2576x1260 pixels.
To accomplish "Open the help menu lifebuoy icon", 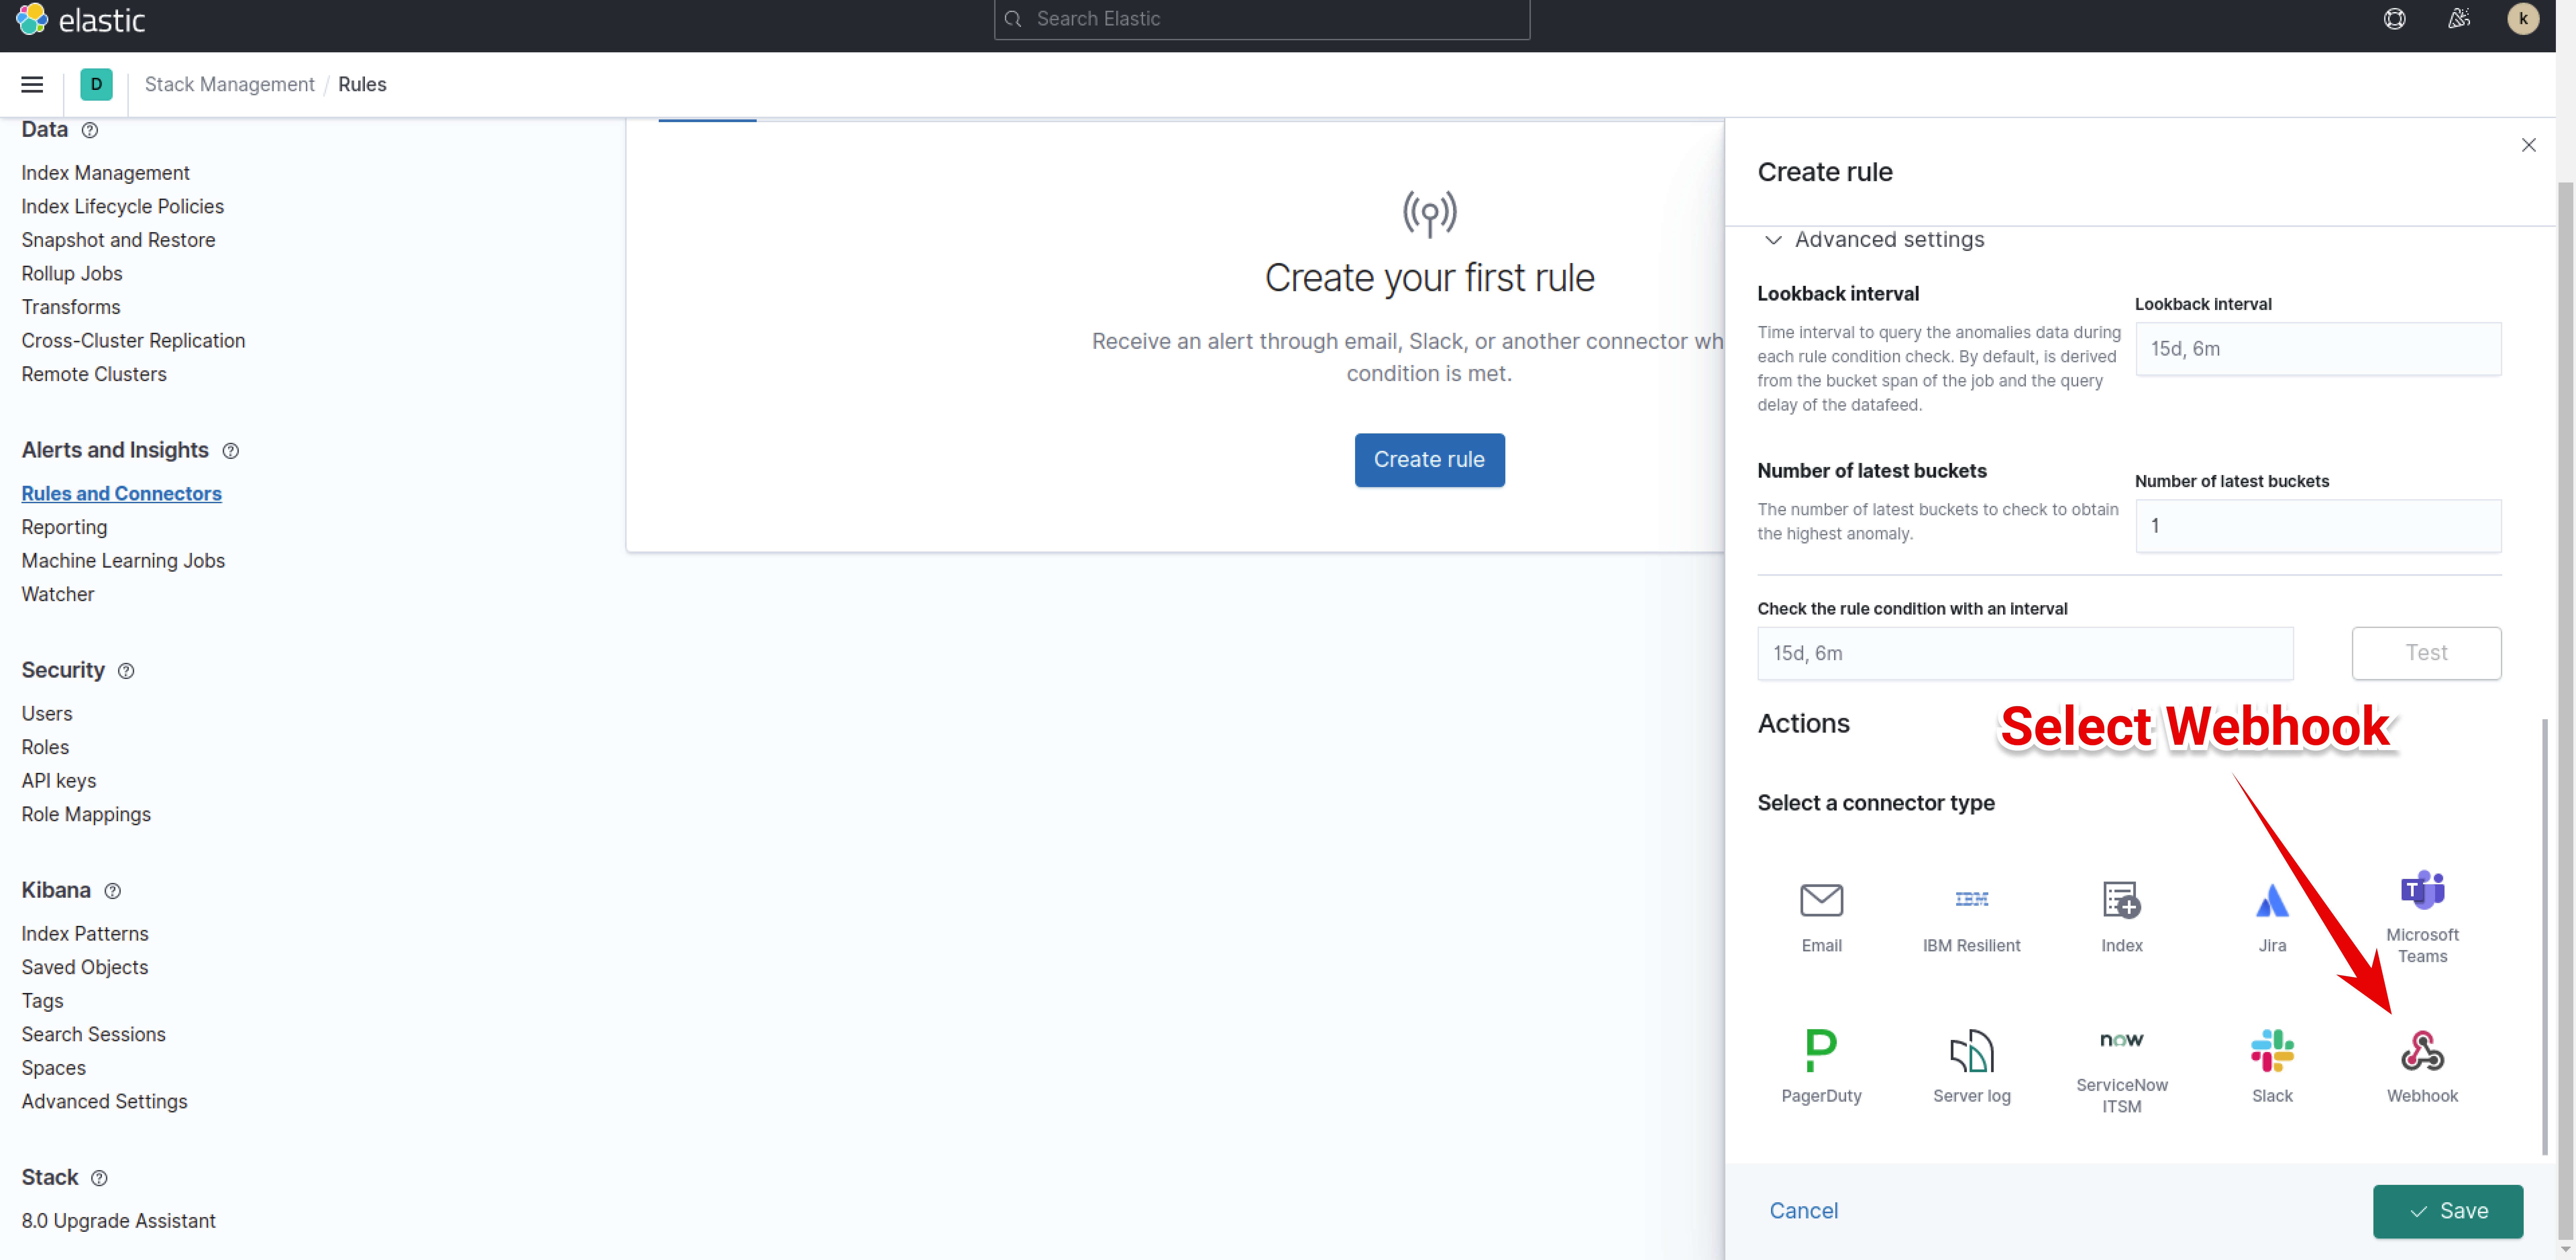I will point(2394,19).
